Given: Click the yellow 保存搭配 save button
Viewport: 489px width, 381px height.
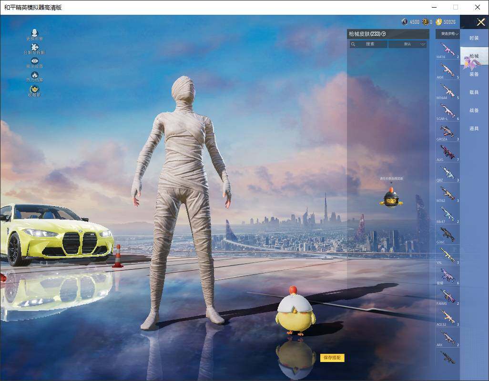Looking at the screenshot, I should click(x=332, y=358).
